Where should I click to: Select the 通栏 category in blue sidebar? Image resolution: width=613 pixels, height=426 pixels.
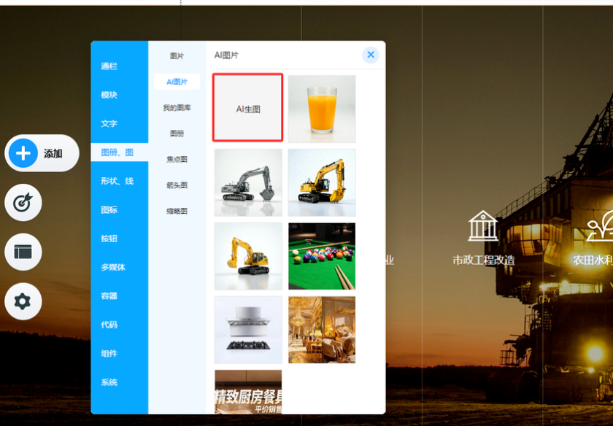click(109, 66)
